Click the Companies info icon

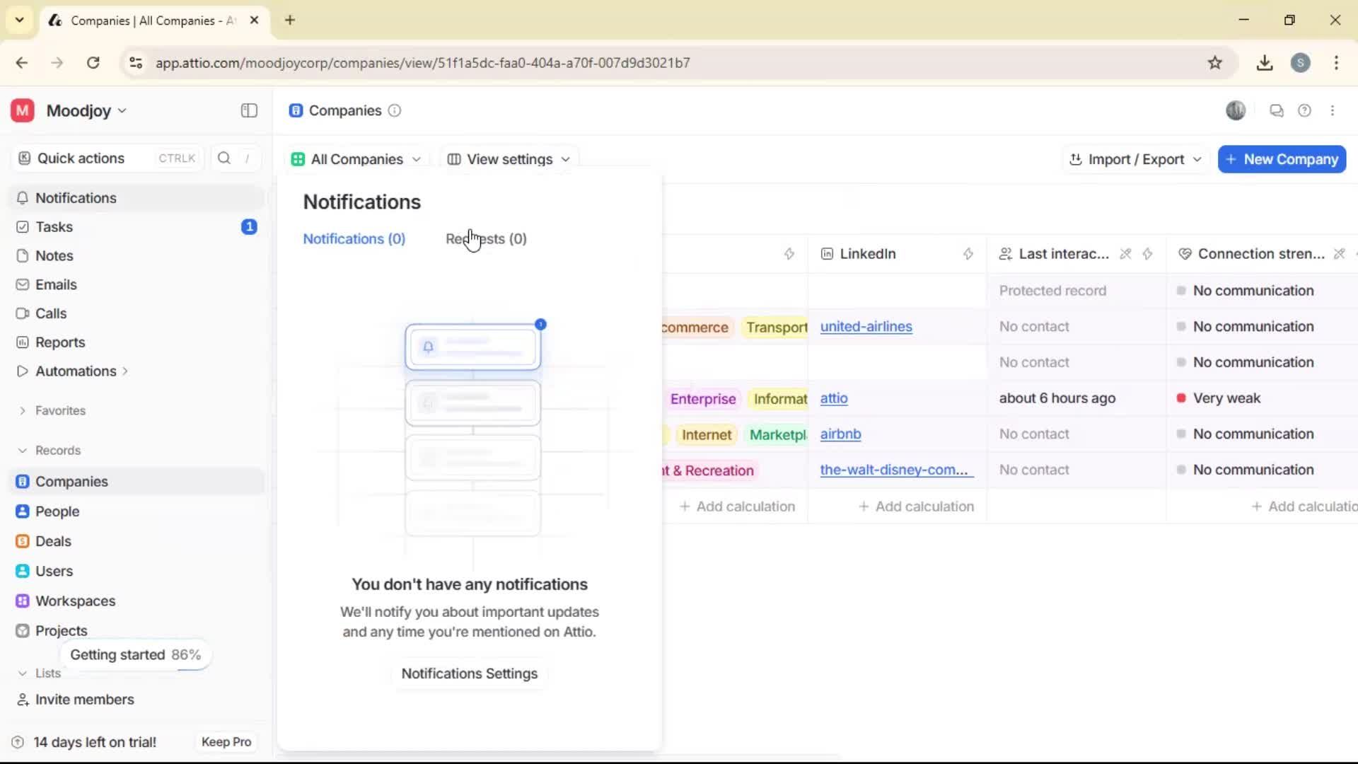(394, 111)
